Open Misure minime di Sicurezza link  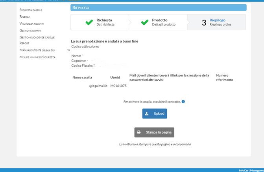tap(37, 57)
